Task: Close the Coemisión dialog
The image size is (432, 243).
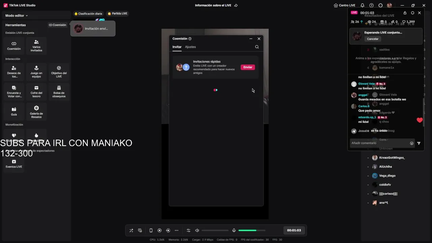Action: pos(259,39)
